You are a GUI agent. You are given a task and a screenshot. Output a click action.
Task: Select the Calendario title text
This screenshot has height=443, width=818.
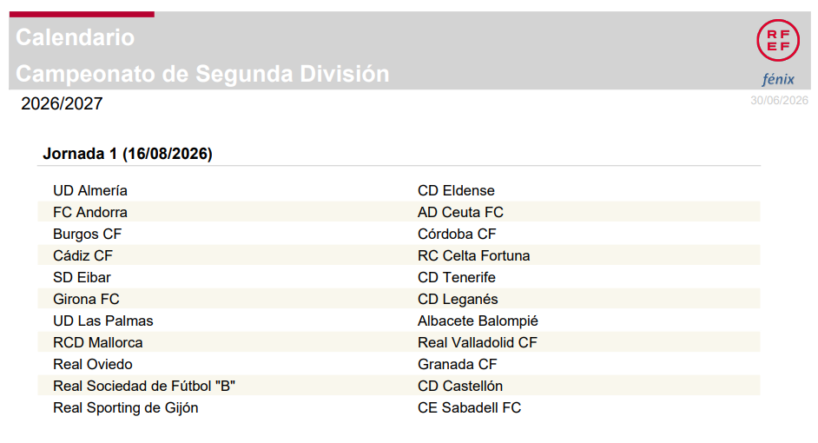[x=76, y=37]
